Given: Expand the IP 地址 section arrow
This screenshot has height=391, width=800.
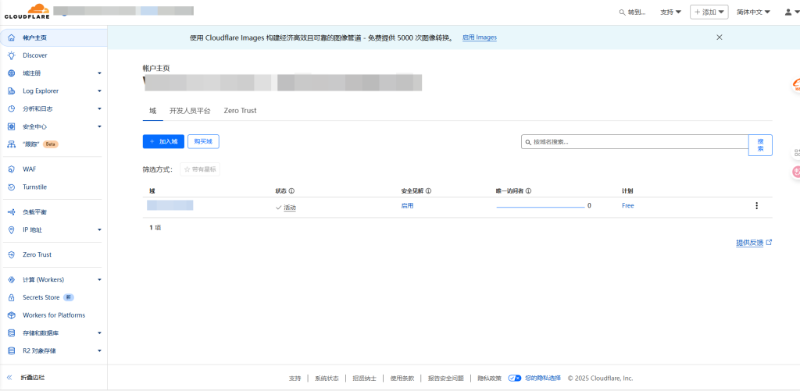Looking at the screenshot, I should click(x=99, y=230).
